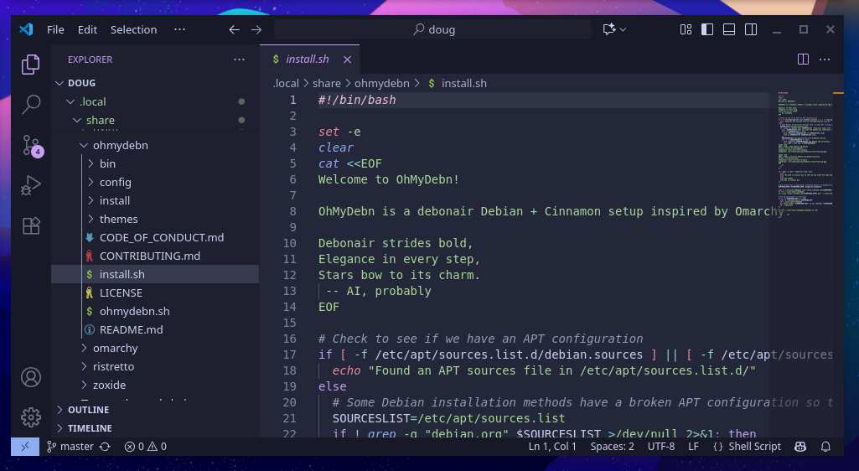Close the install.sh tab
The width and height of the screenshot is (859, 471).
point(347,60)
